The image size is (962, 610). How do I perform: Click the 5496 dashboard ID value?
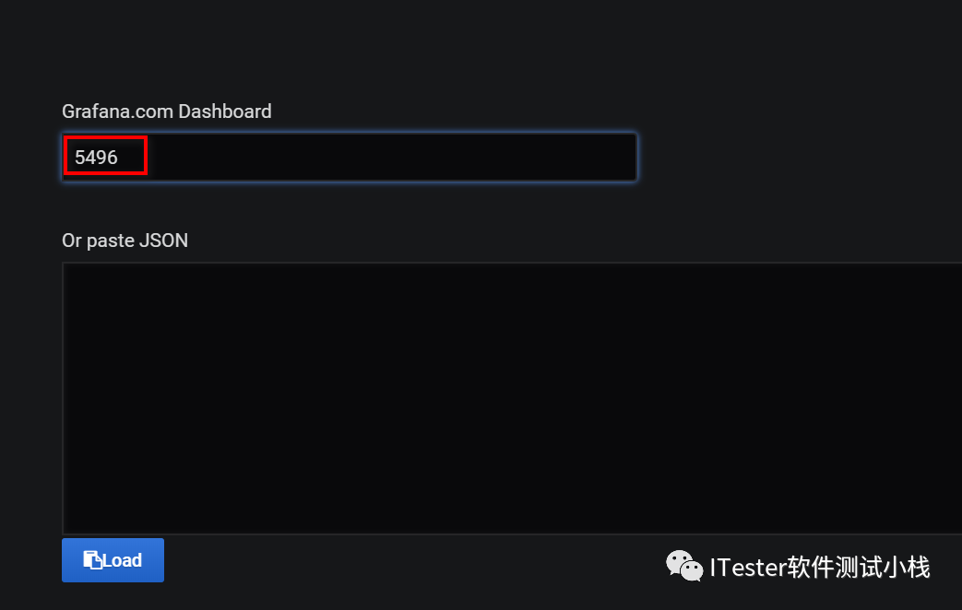point(97,158)
